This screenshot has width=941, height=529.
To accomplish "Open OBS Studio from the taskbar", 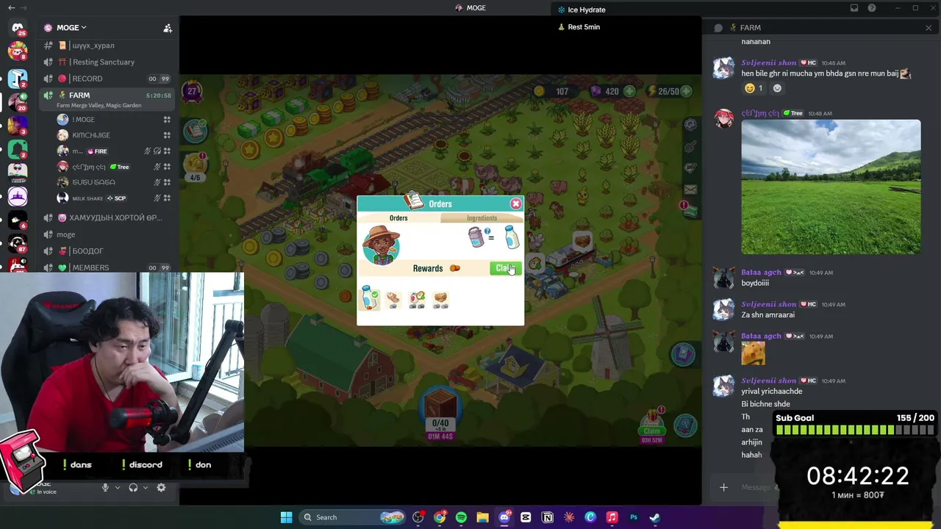I will point(418,517).
